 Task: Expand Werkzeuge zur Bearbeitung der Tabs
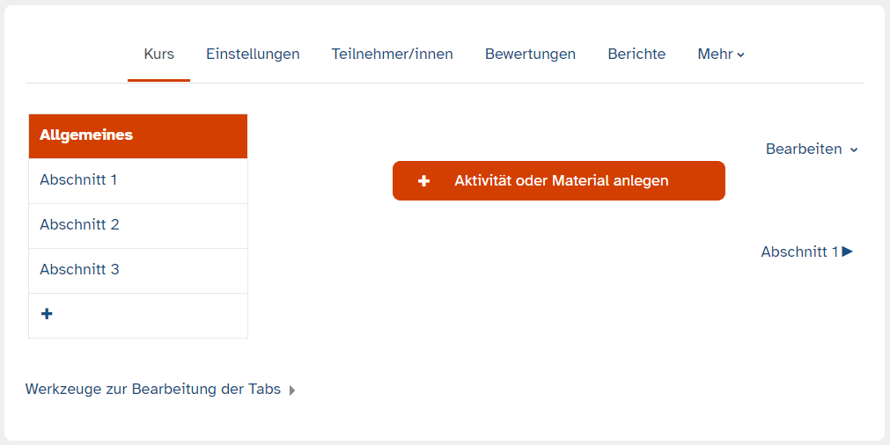[153, 389]
